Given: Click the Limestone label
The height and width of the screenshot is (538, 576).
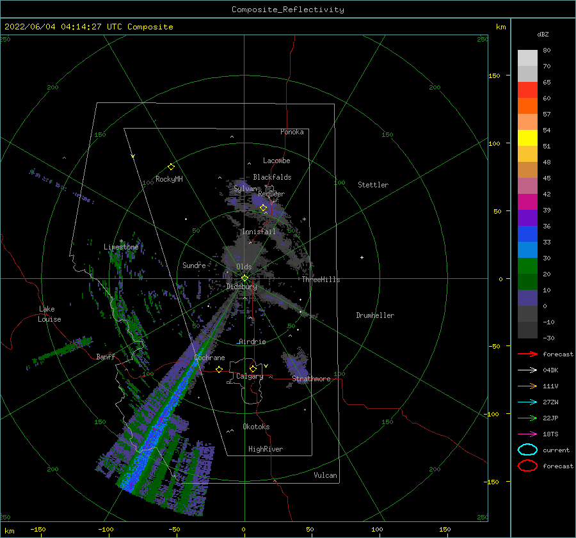Looking at the screenshot, I should click(121, 247).
